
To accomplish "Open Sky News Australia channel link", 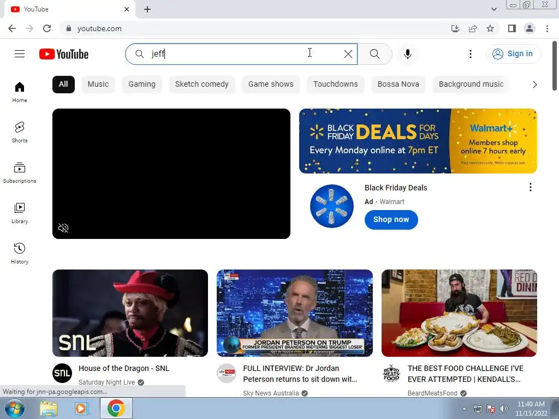I will [271, 393].
